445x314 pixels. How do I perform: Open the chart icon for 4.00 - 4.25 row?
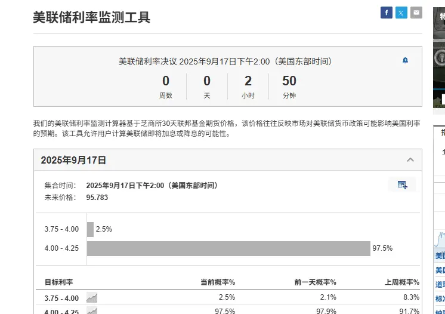tap(92, 311)
